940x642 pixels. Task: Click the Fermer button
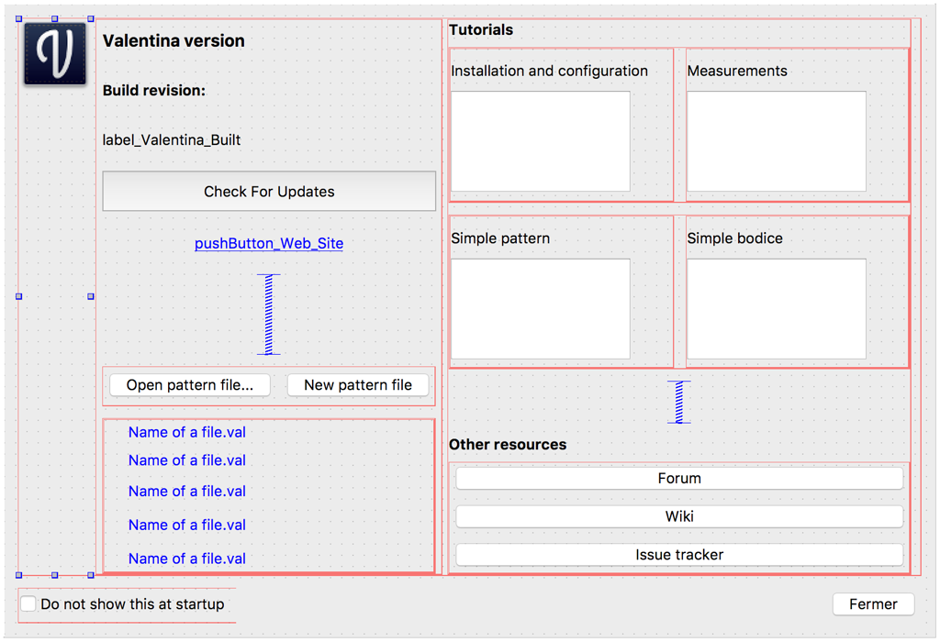click(873, 603)
